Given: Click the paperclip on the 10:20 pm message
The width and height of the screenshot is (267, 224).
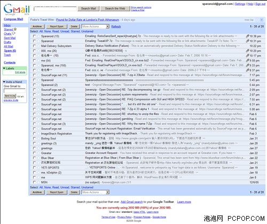Looking at the screenshot, I should tap(247, 51).
